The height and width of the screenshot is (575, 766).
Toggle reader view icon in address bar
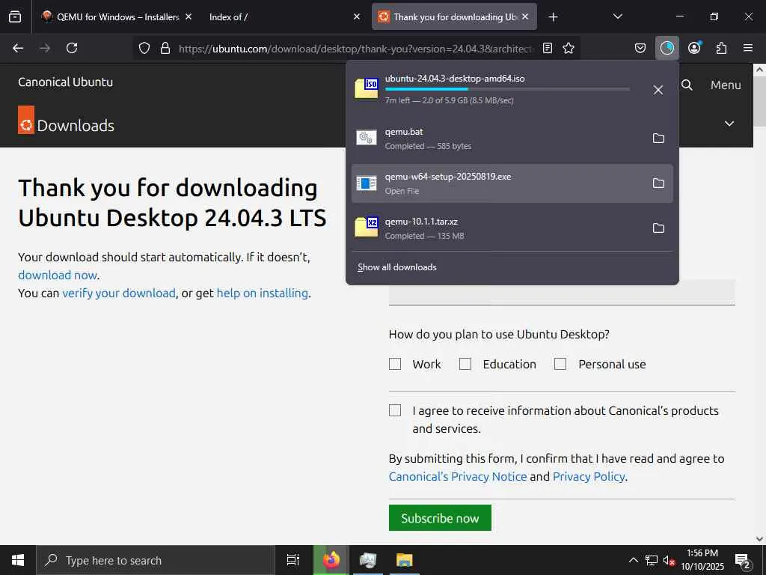pos(548,48)
